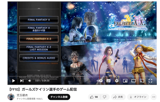Open 児玉碧衣 channel avatar
160x102 pixels.
click(11, 97)
